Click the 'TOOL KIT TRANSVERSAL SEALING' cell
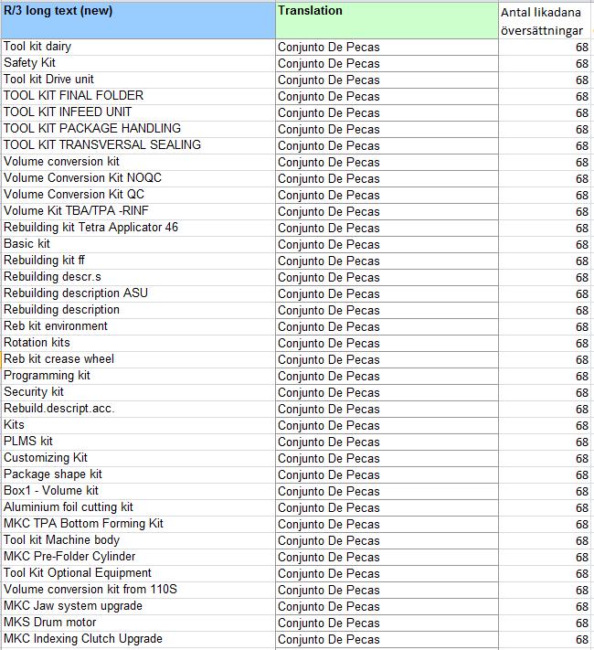Screen dimensions: 594x650 (138, 146)
